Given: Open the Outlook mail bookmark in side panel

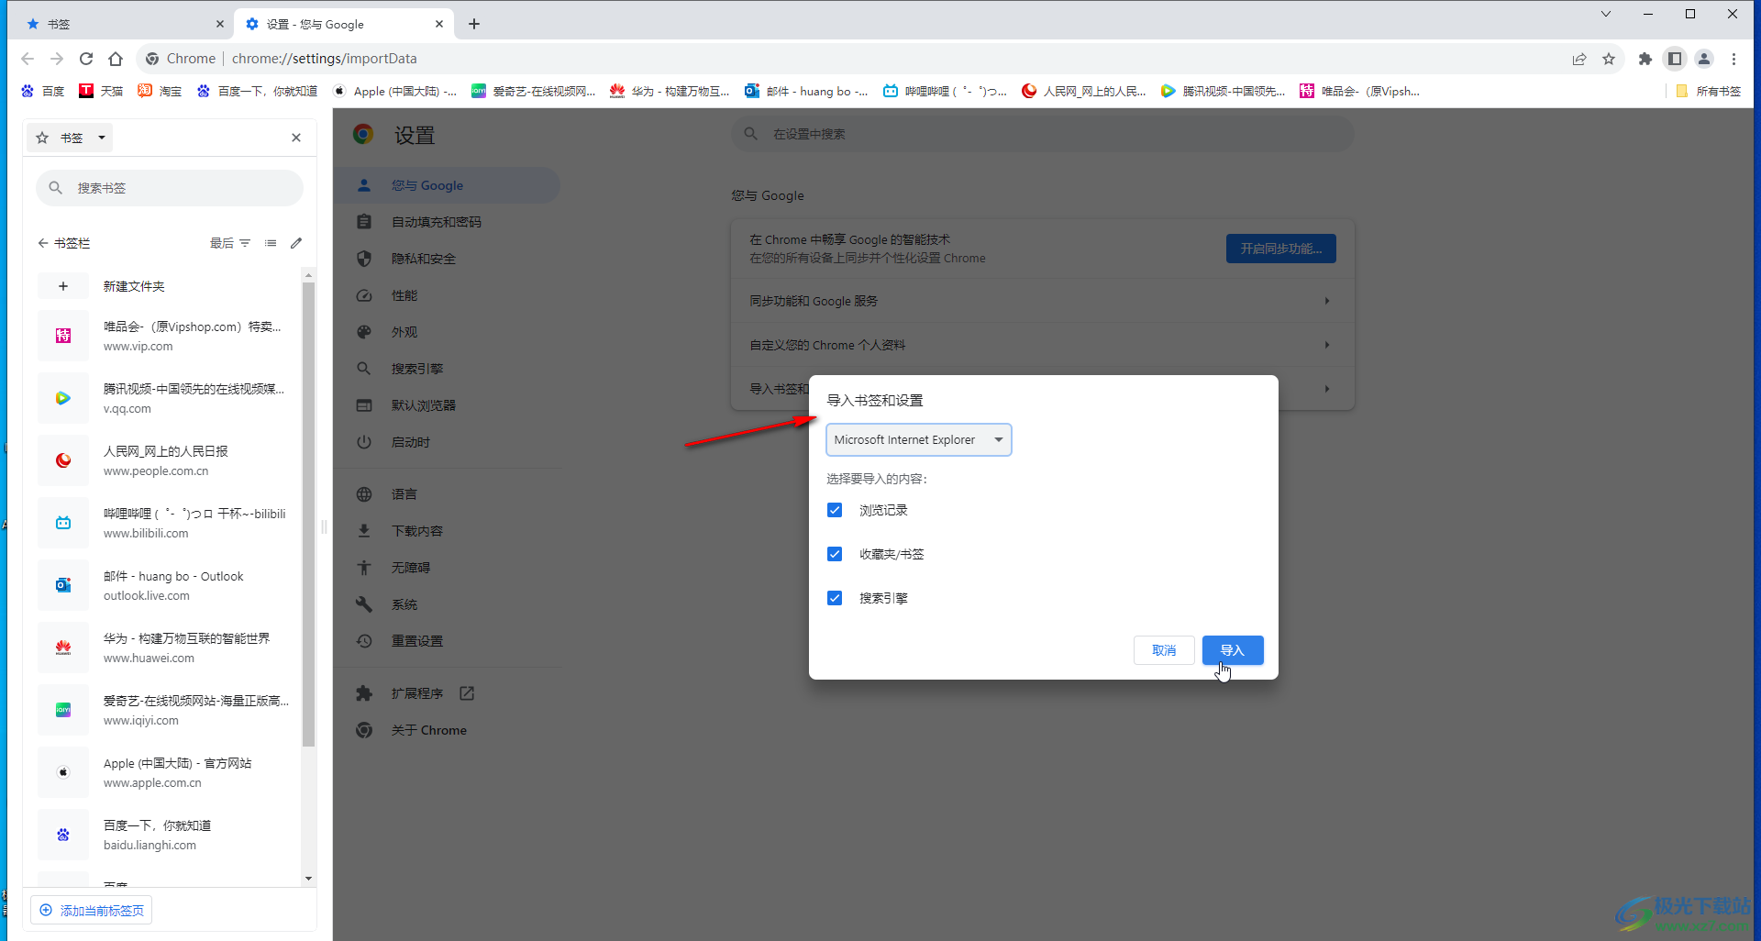Looking at the screenshot, I should 170,585.
